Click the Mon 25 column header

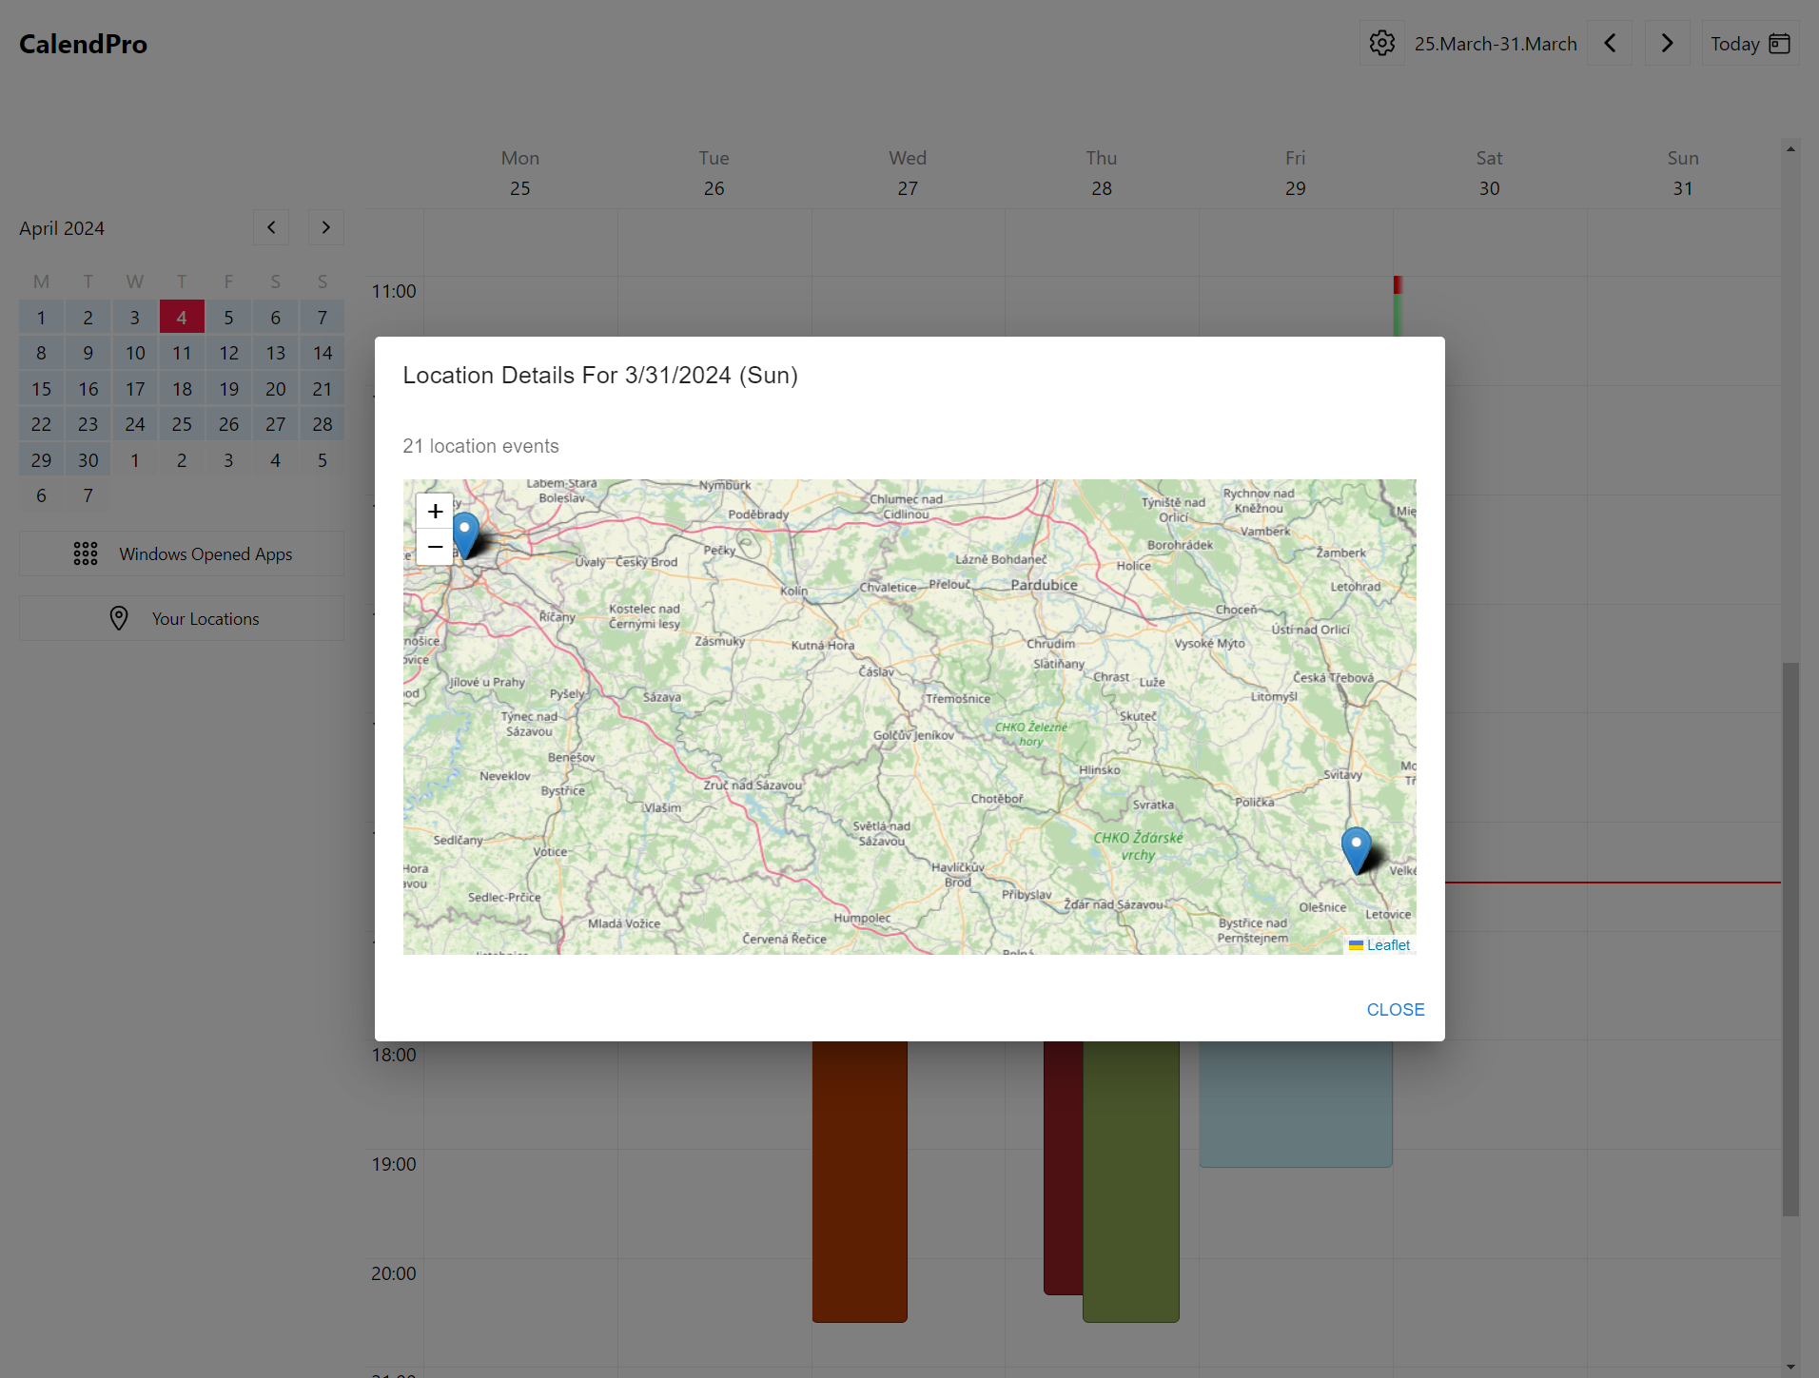[x=520, y=173]
